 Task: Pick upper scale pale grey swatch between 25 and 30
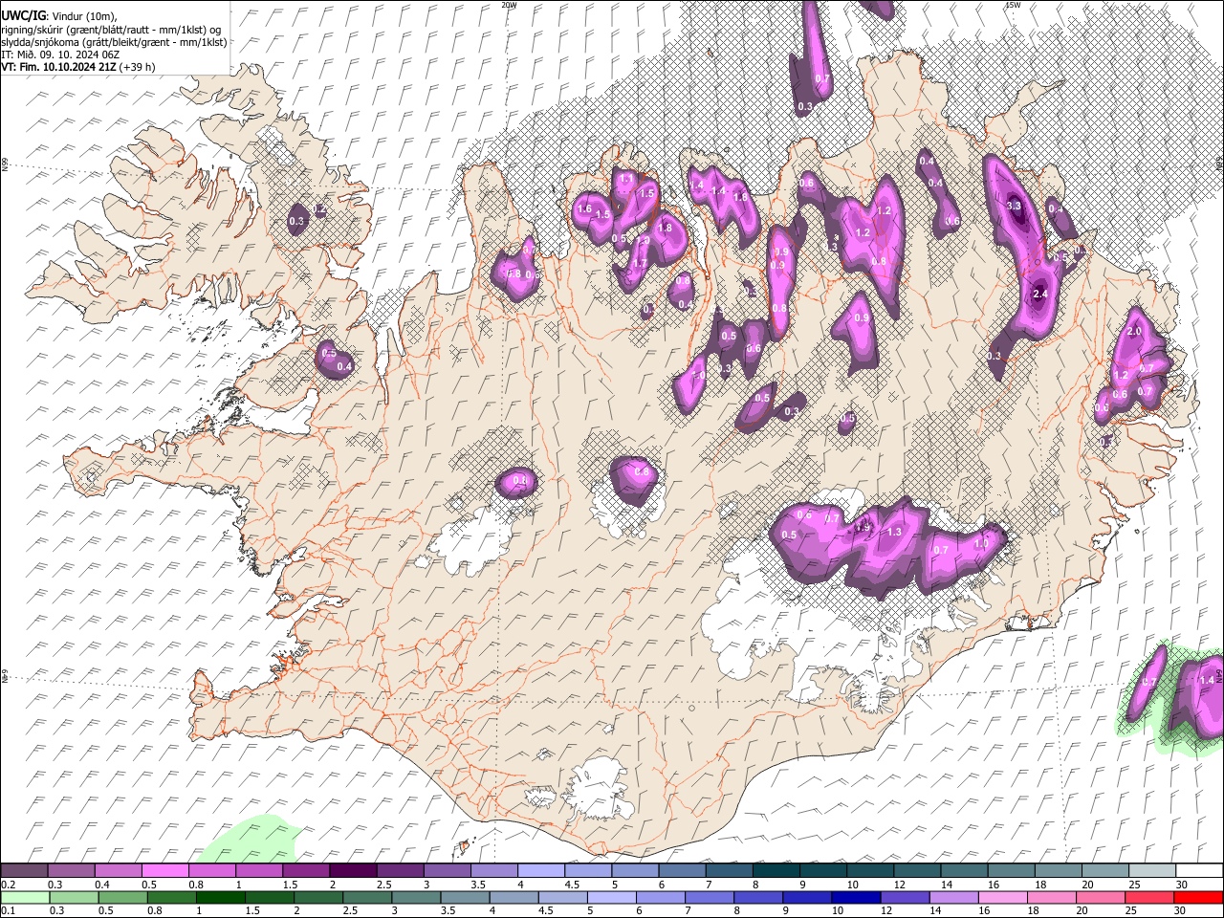(x=1152, y=870)
